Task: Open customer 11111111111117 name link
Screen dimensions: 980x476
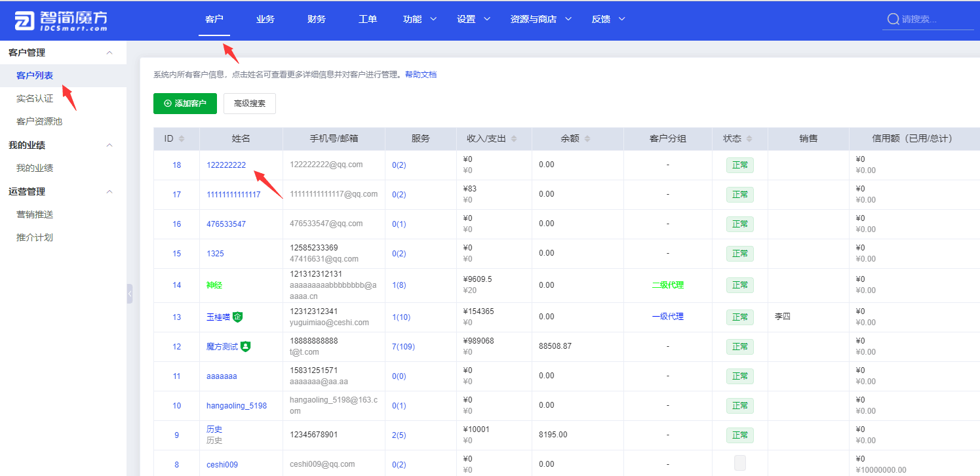Action: tap(233, 195)
